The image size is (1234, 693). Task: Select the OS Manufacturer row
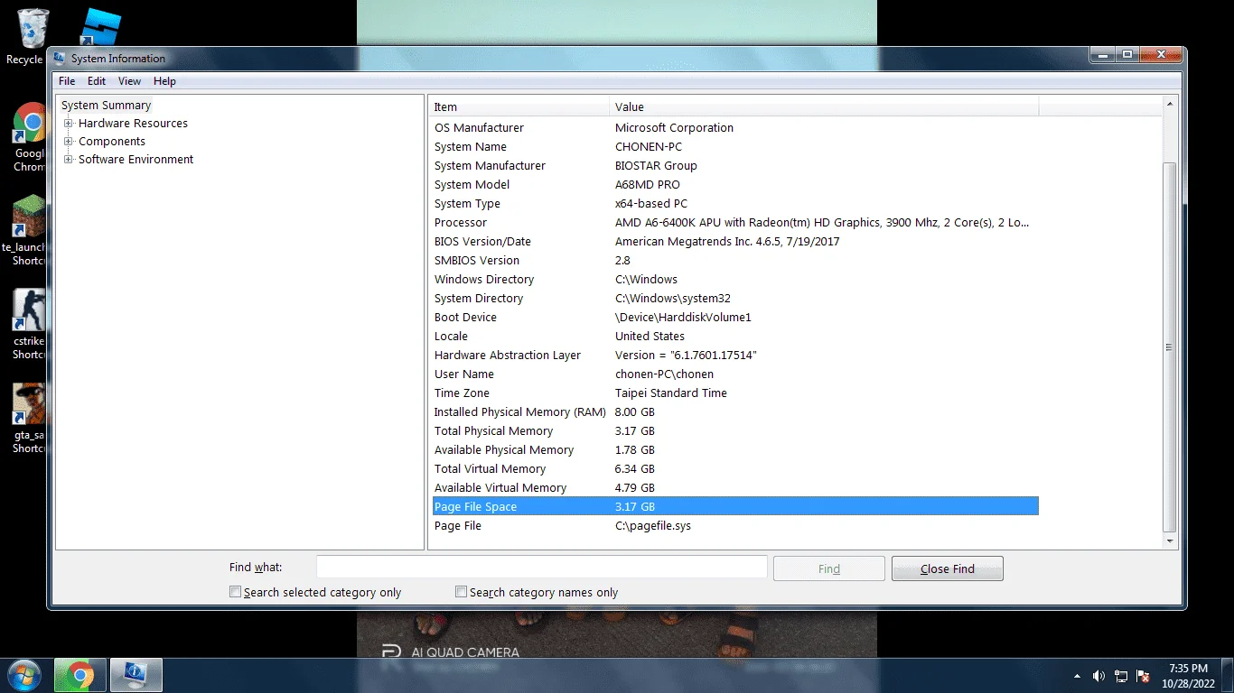734,128
